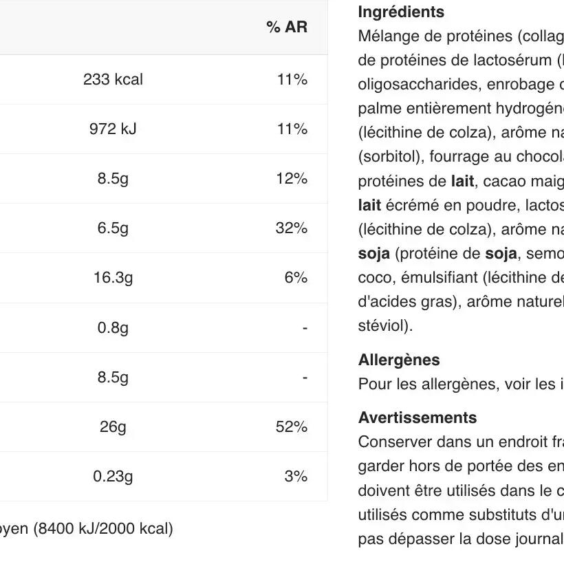
Task: Click the 12% reference intake value
Action: click(x=292, y=179)
